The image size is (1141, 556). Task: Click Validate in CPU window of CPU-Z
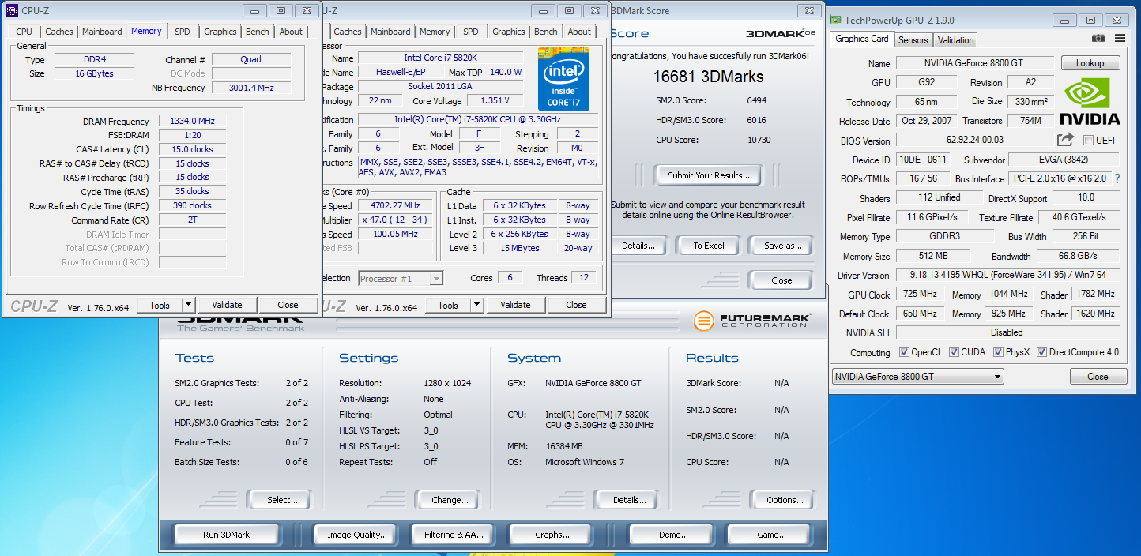click(515, 305)
